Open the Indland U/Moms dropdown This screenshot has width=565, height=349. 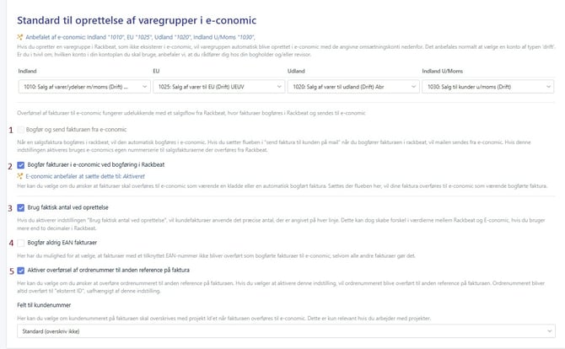[488, 87]
